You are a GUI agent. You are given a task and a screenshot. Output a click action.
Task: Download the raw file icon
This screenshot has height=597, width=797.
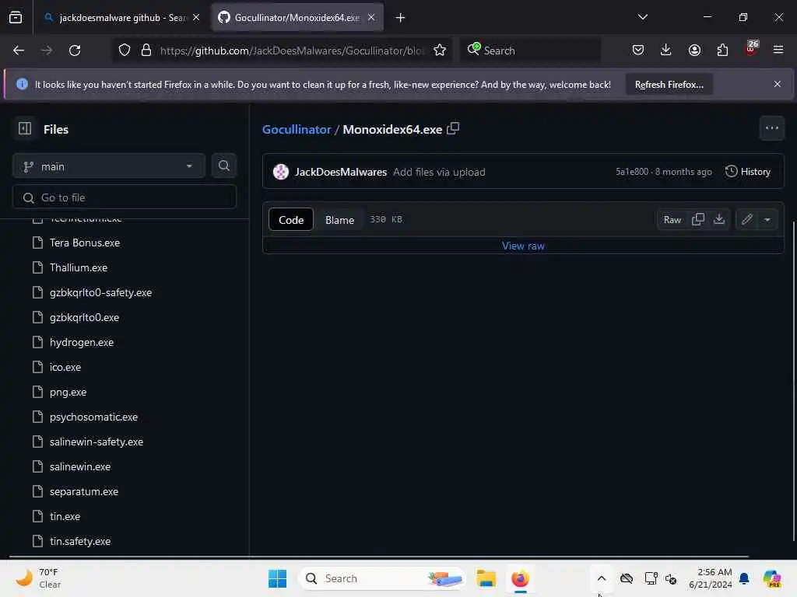click(718, 219)
